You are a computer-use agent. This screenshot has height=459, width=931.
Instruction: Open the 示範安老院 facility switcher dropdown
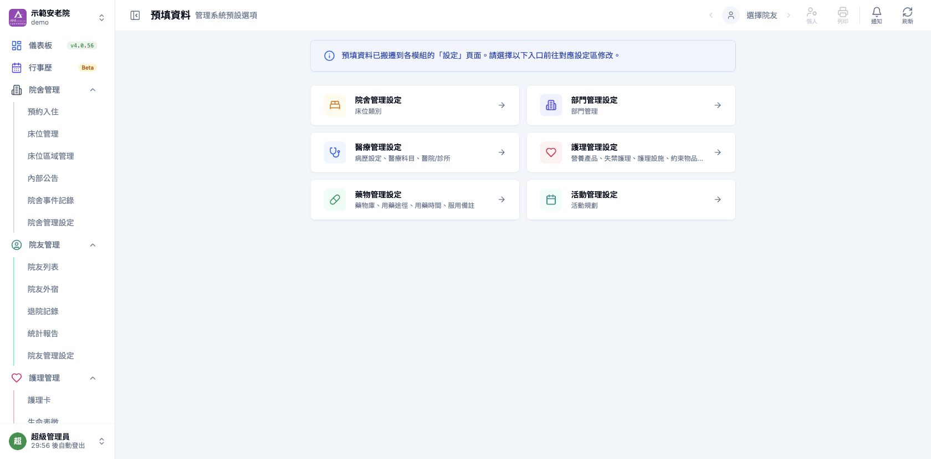(101, 18)
